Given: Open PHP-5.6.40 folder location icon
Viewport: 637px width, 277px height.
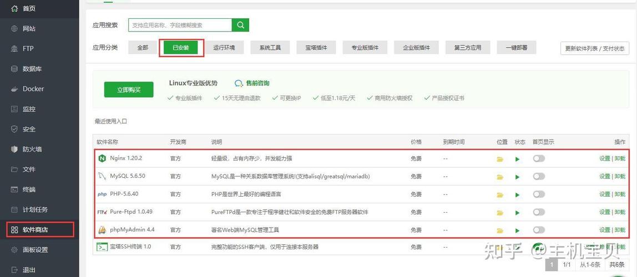Looking at the screenshot, I should [500, 194].
